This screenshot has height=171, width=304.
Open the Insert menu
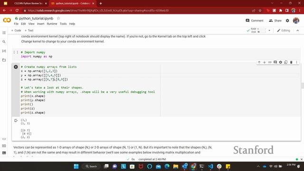[40, 24]
